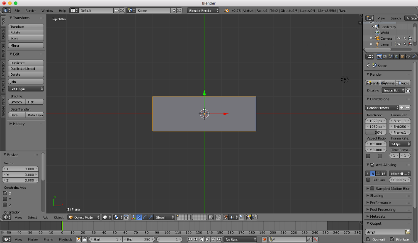Enable the Full Sample checkbox

368,180
